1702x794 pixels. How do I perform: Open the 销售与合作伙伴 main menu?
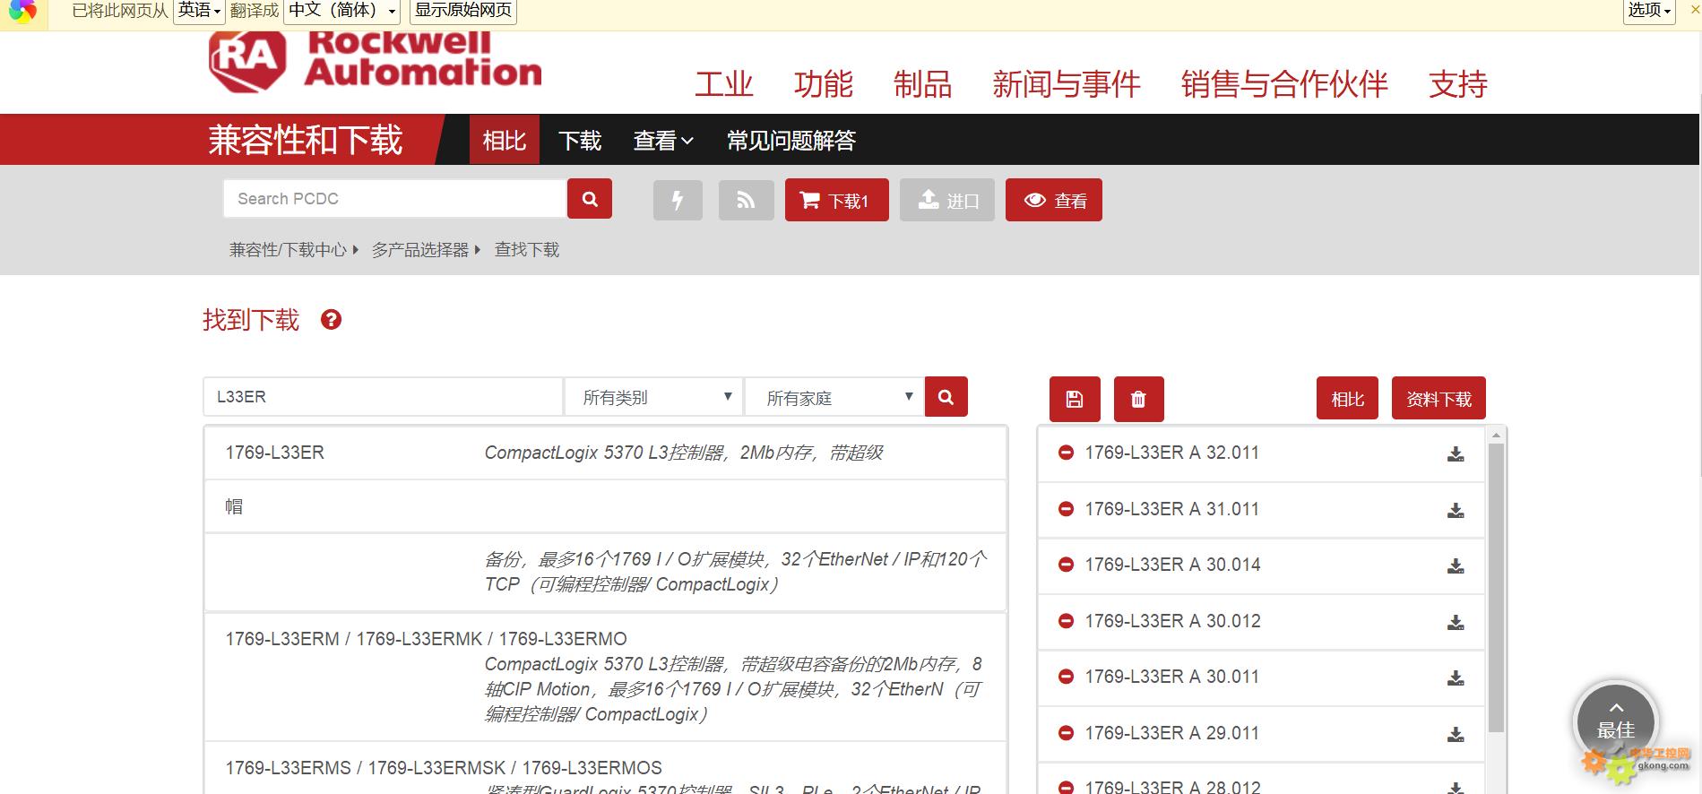pyautogui.click(x=1284, y=84)
